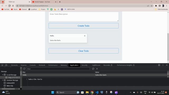Image resolution: width=169 pixels, height=95 pixels.
Task: Collapse the Local Storage tree node
Action: [3, 75]
